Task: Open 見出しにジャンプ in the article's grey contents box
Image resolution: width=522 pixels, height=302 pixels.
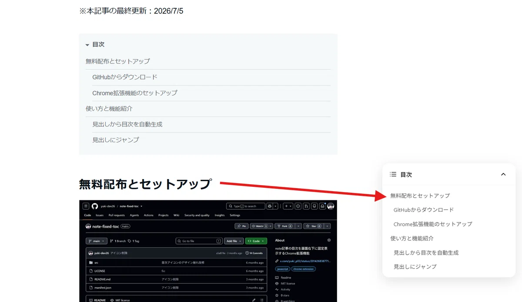Action: (116, 140)
